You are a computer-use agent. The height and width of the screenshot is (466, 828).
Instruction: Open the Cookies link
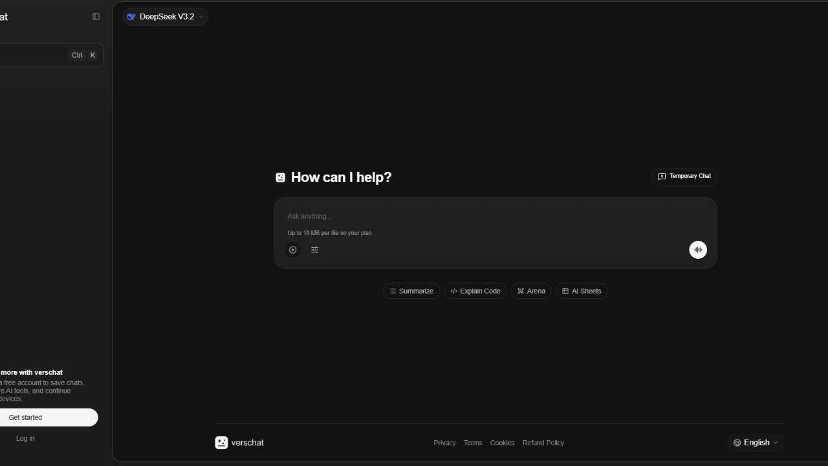502,443
